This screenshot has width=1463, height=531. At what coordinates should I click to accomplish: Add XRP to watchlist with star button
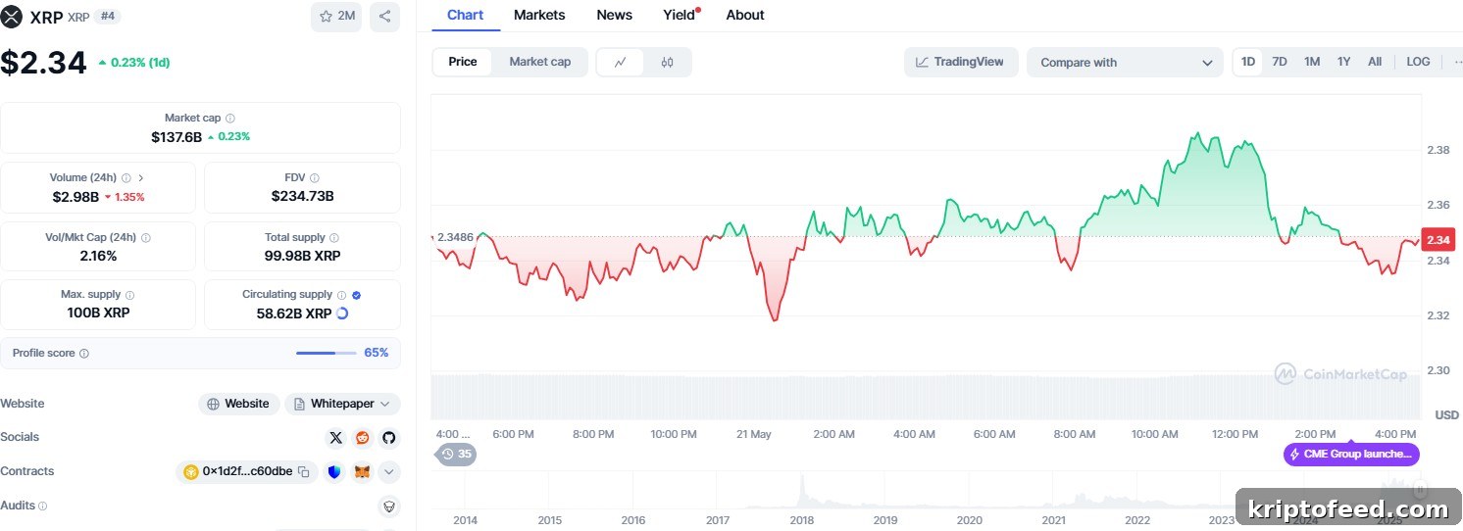click(x=336, y=17)
